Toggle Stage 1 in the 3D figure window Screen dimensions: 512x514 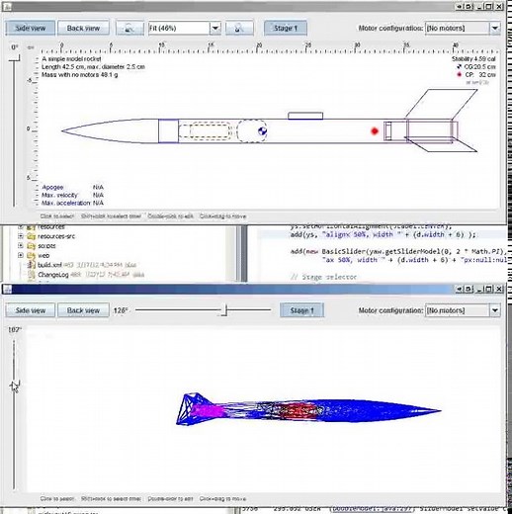pos(301,310)
